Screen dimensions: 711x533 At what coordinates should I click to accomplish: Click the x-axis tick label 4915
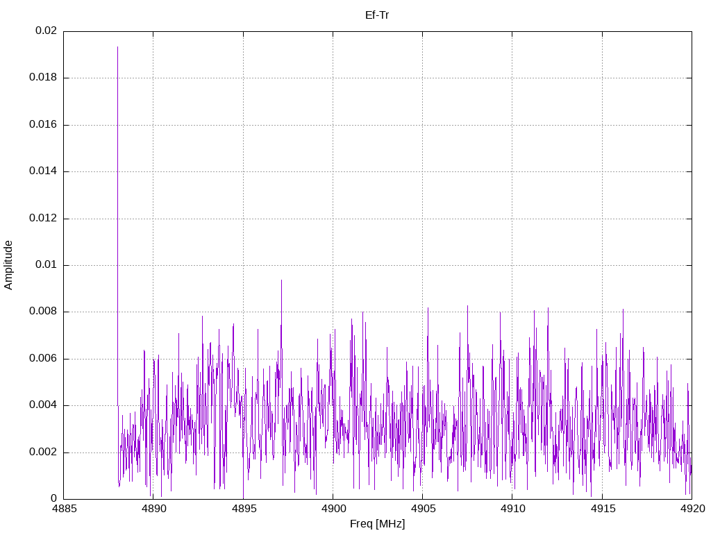pyautogui.click(x=603, y=509)
